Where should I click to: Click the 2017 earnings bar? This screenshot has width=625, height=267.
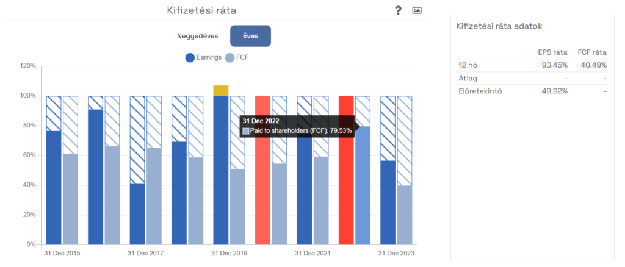click(137, 214)
